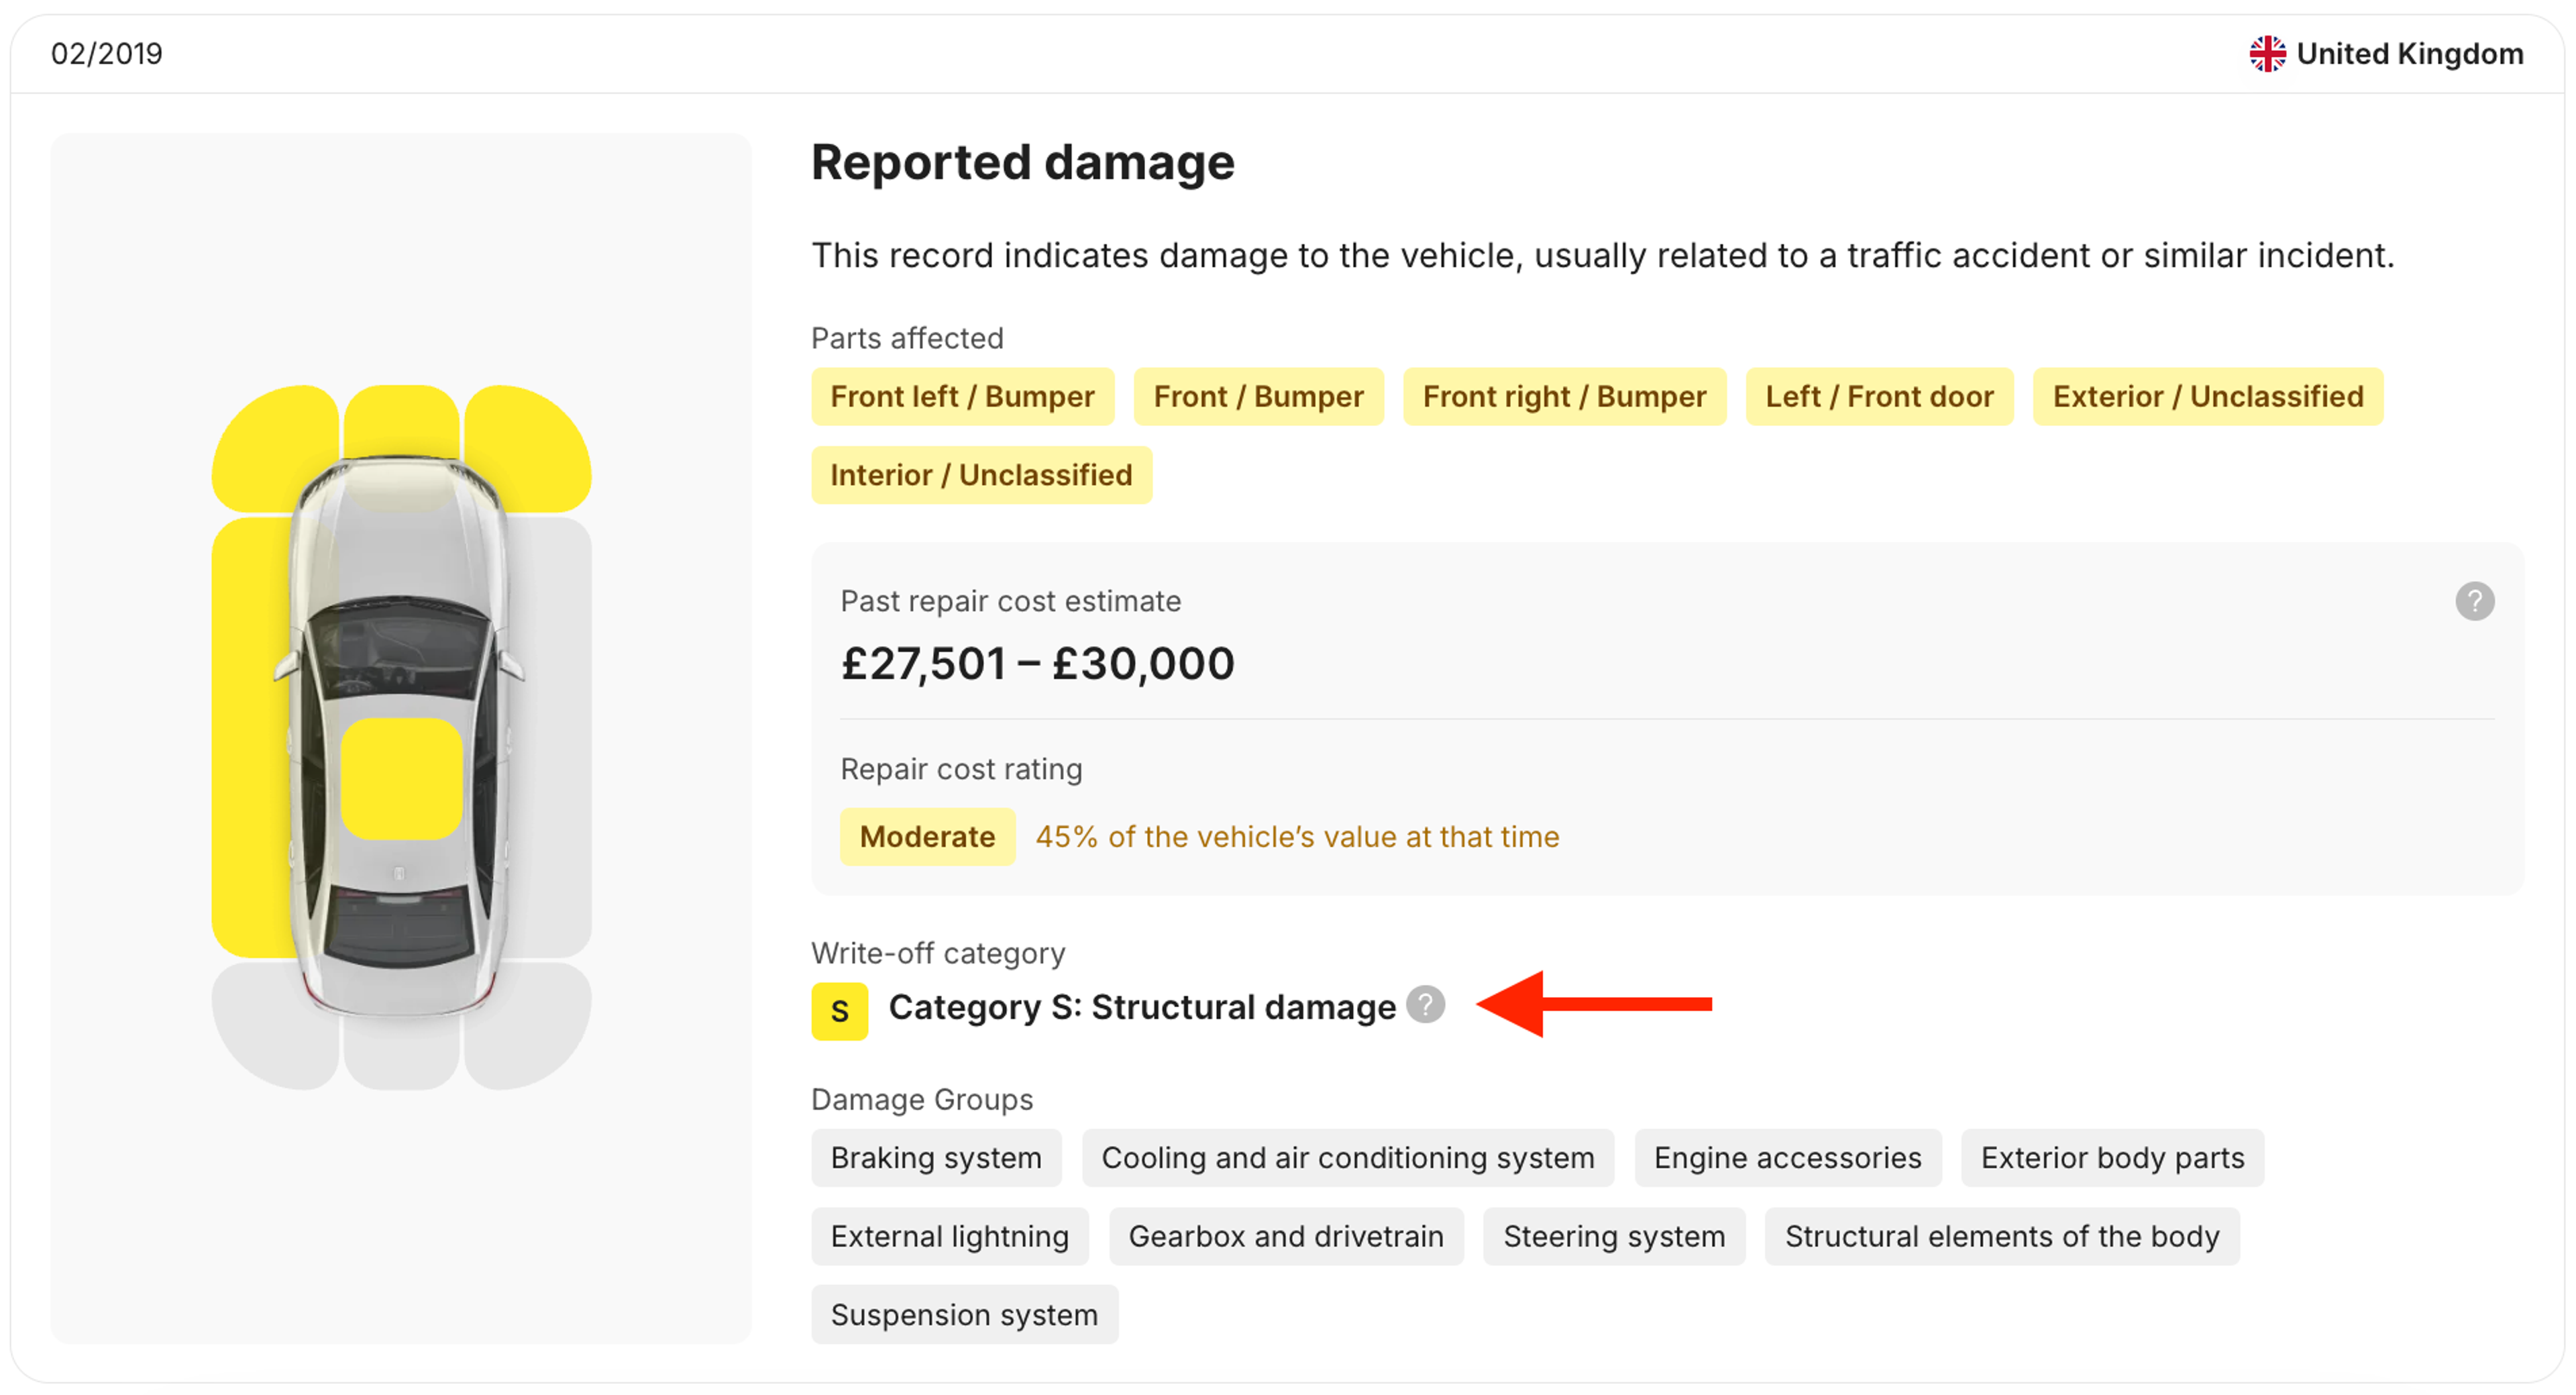Click the Structural elements of the body chip

[2002, 1236]
